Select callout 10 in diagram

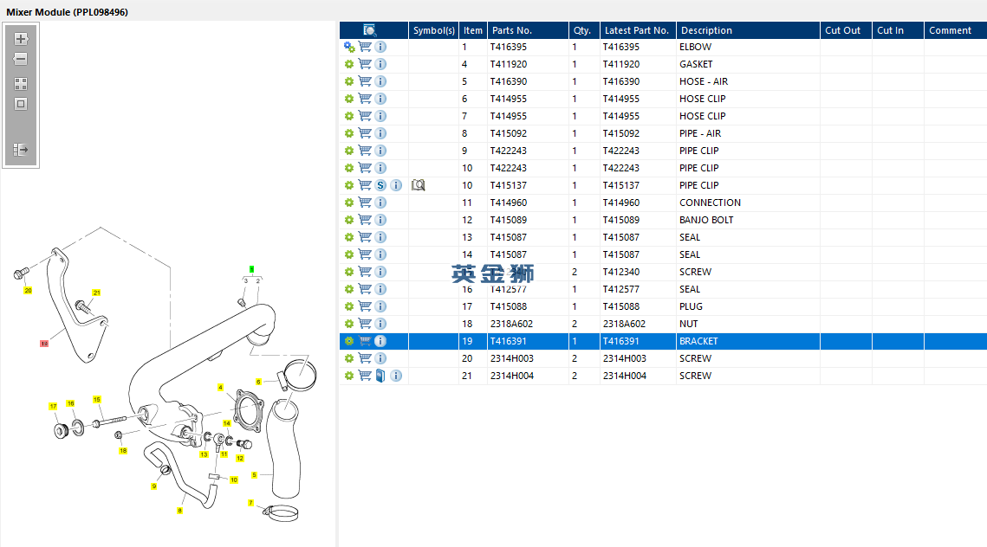point(233,479)
